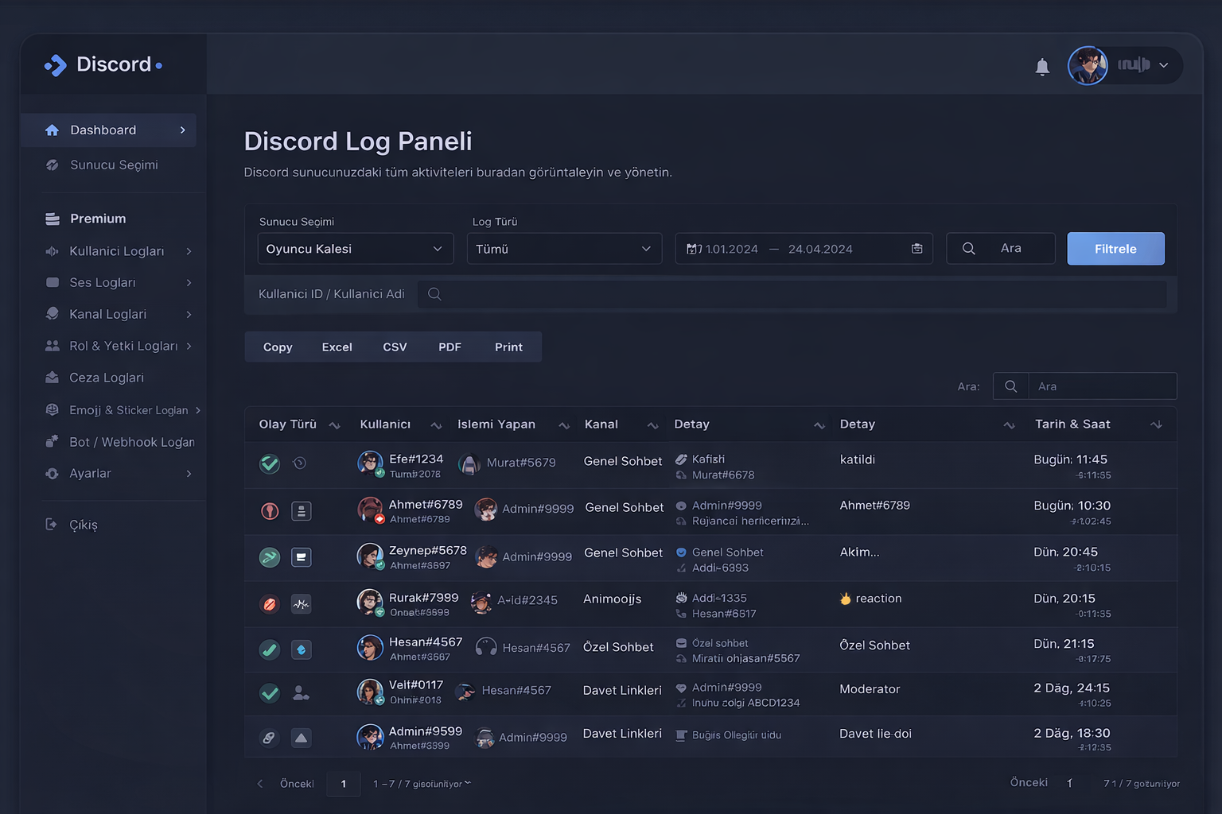The width and height of the screenshot is (1222, 814).
Task: Click the user icon in Veli#0117 row
Action: [301, 693]
